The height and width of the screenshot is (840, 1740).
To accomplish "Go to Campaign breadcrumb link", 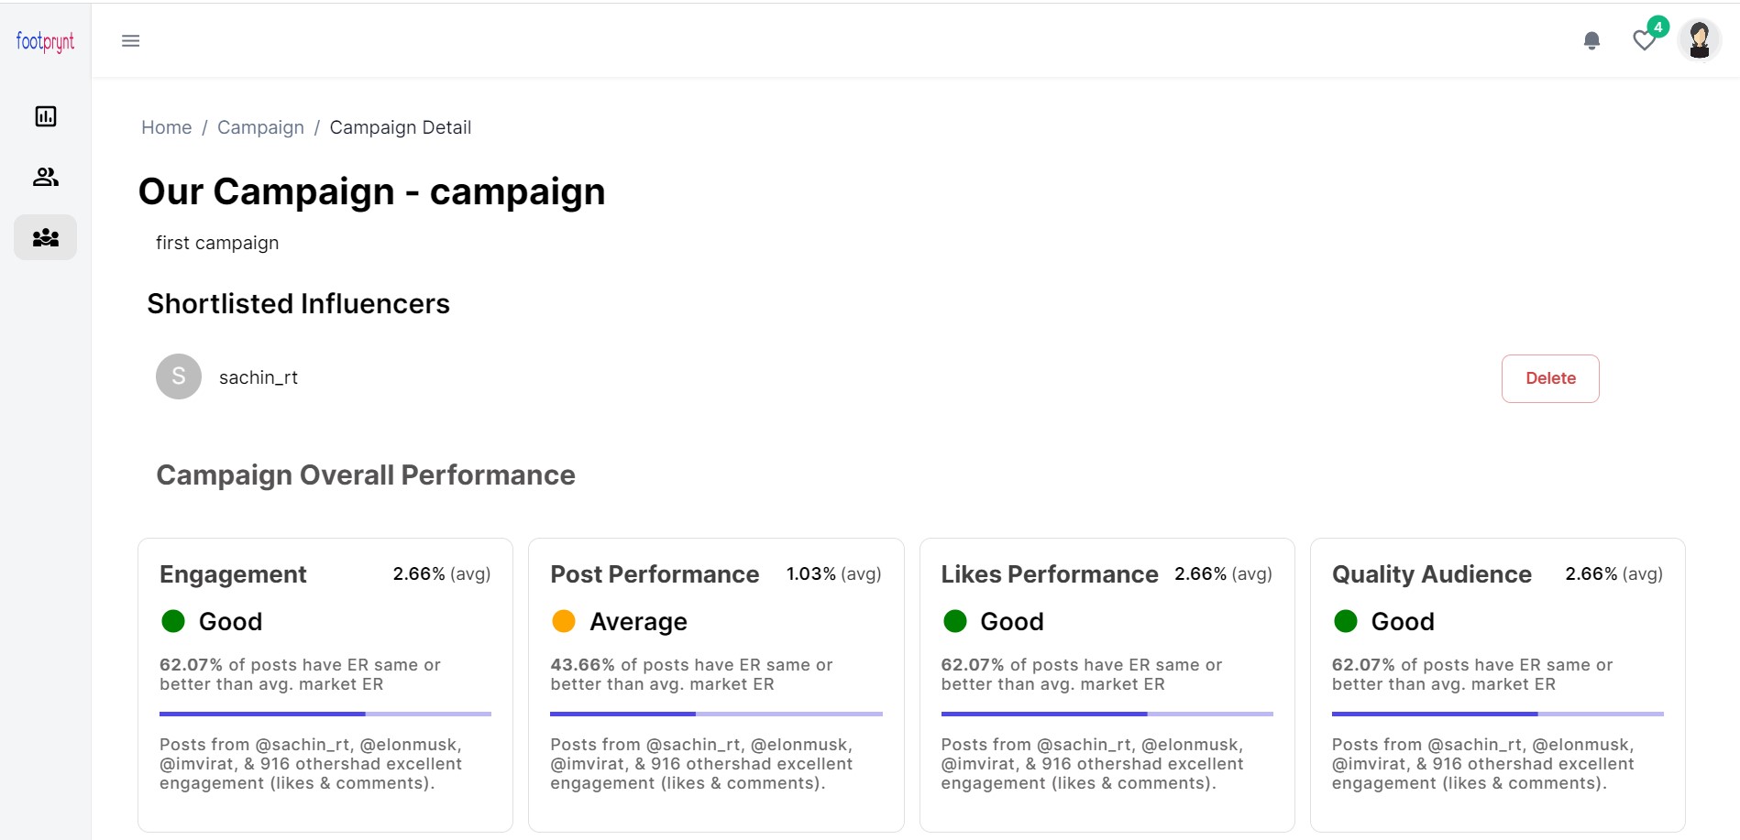I will 260,127.
